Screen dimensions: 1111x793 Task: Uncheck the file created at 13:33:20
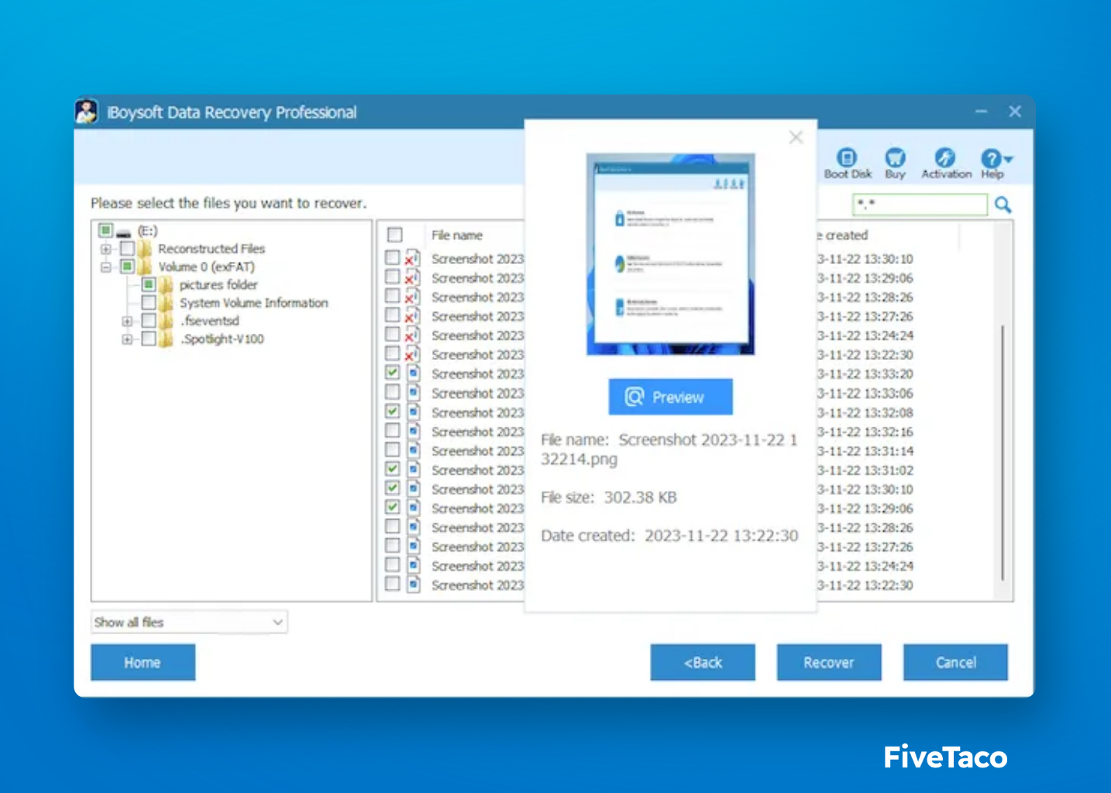tap(393, 372)
